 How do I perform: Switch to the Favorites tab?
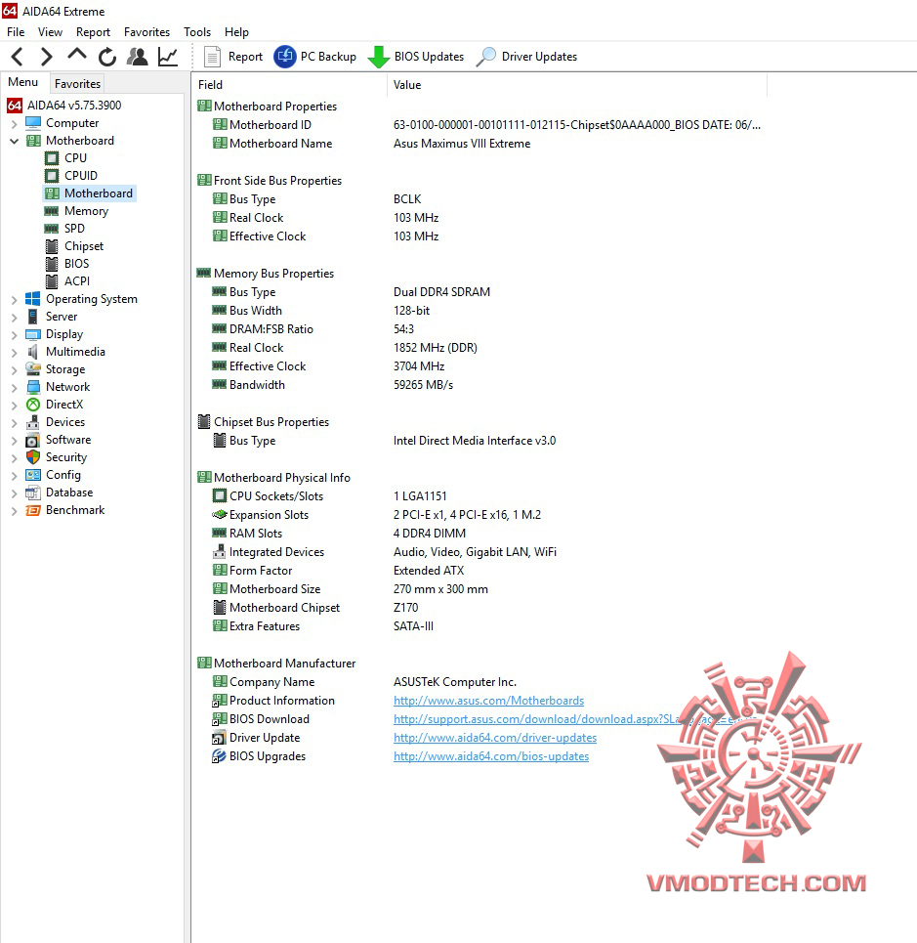point(77,84)
